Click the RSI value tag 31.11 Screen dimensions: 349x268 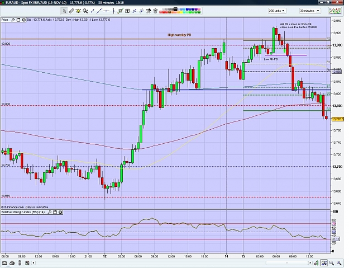(x=336, y=239)
